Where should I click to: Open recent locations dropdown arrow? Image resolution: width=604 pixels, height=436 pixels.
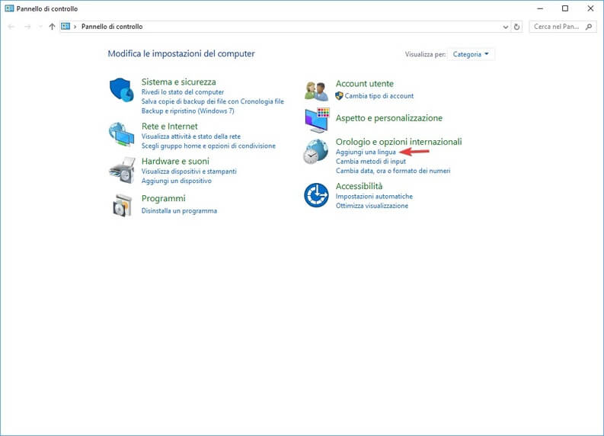40,27
